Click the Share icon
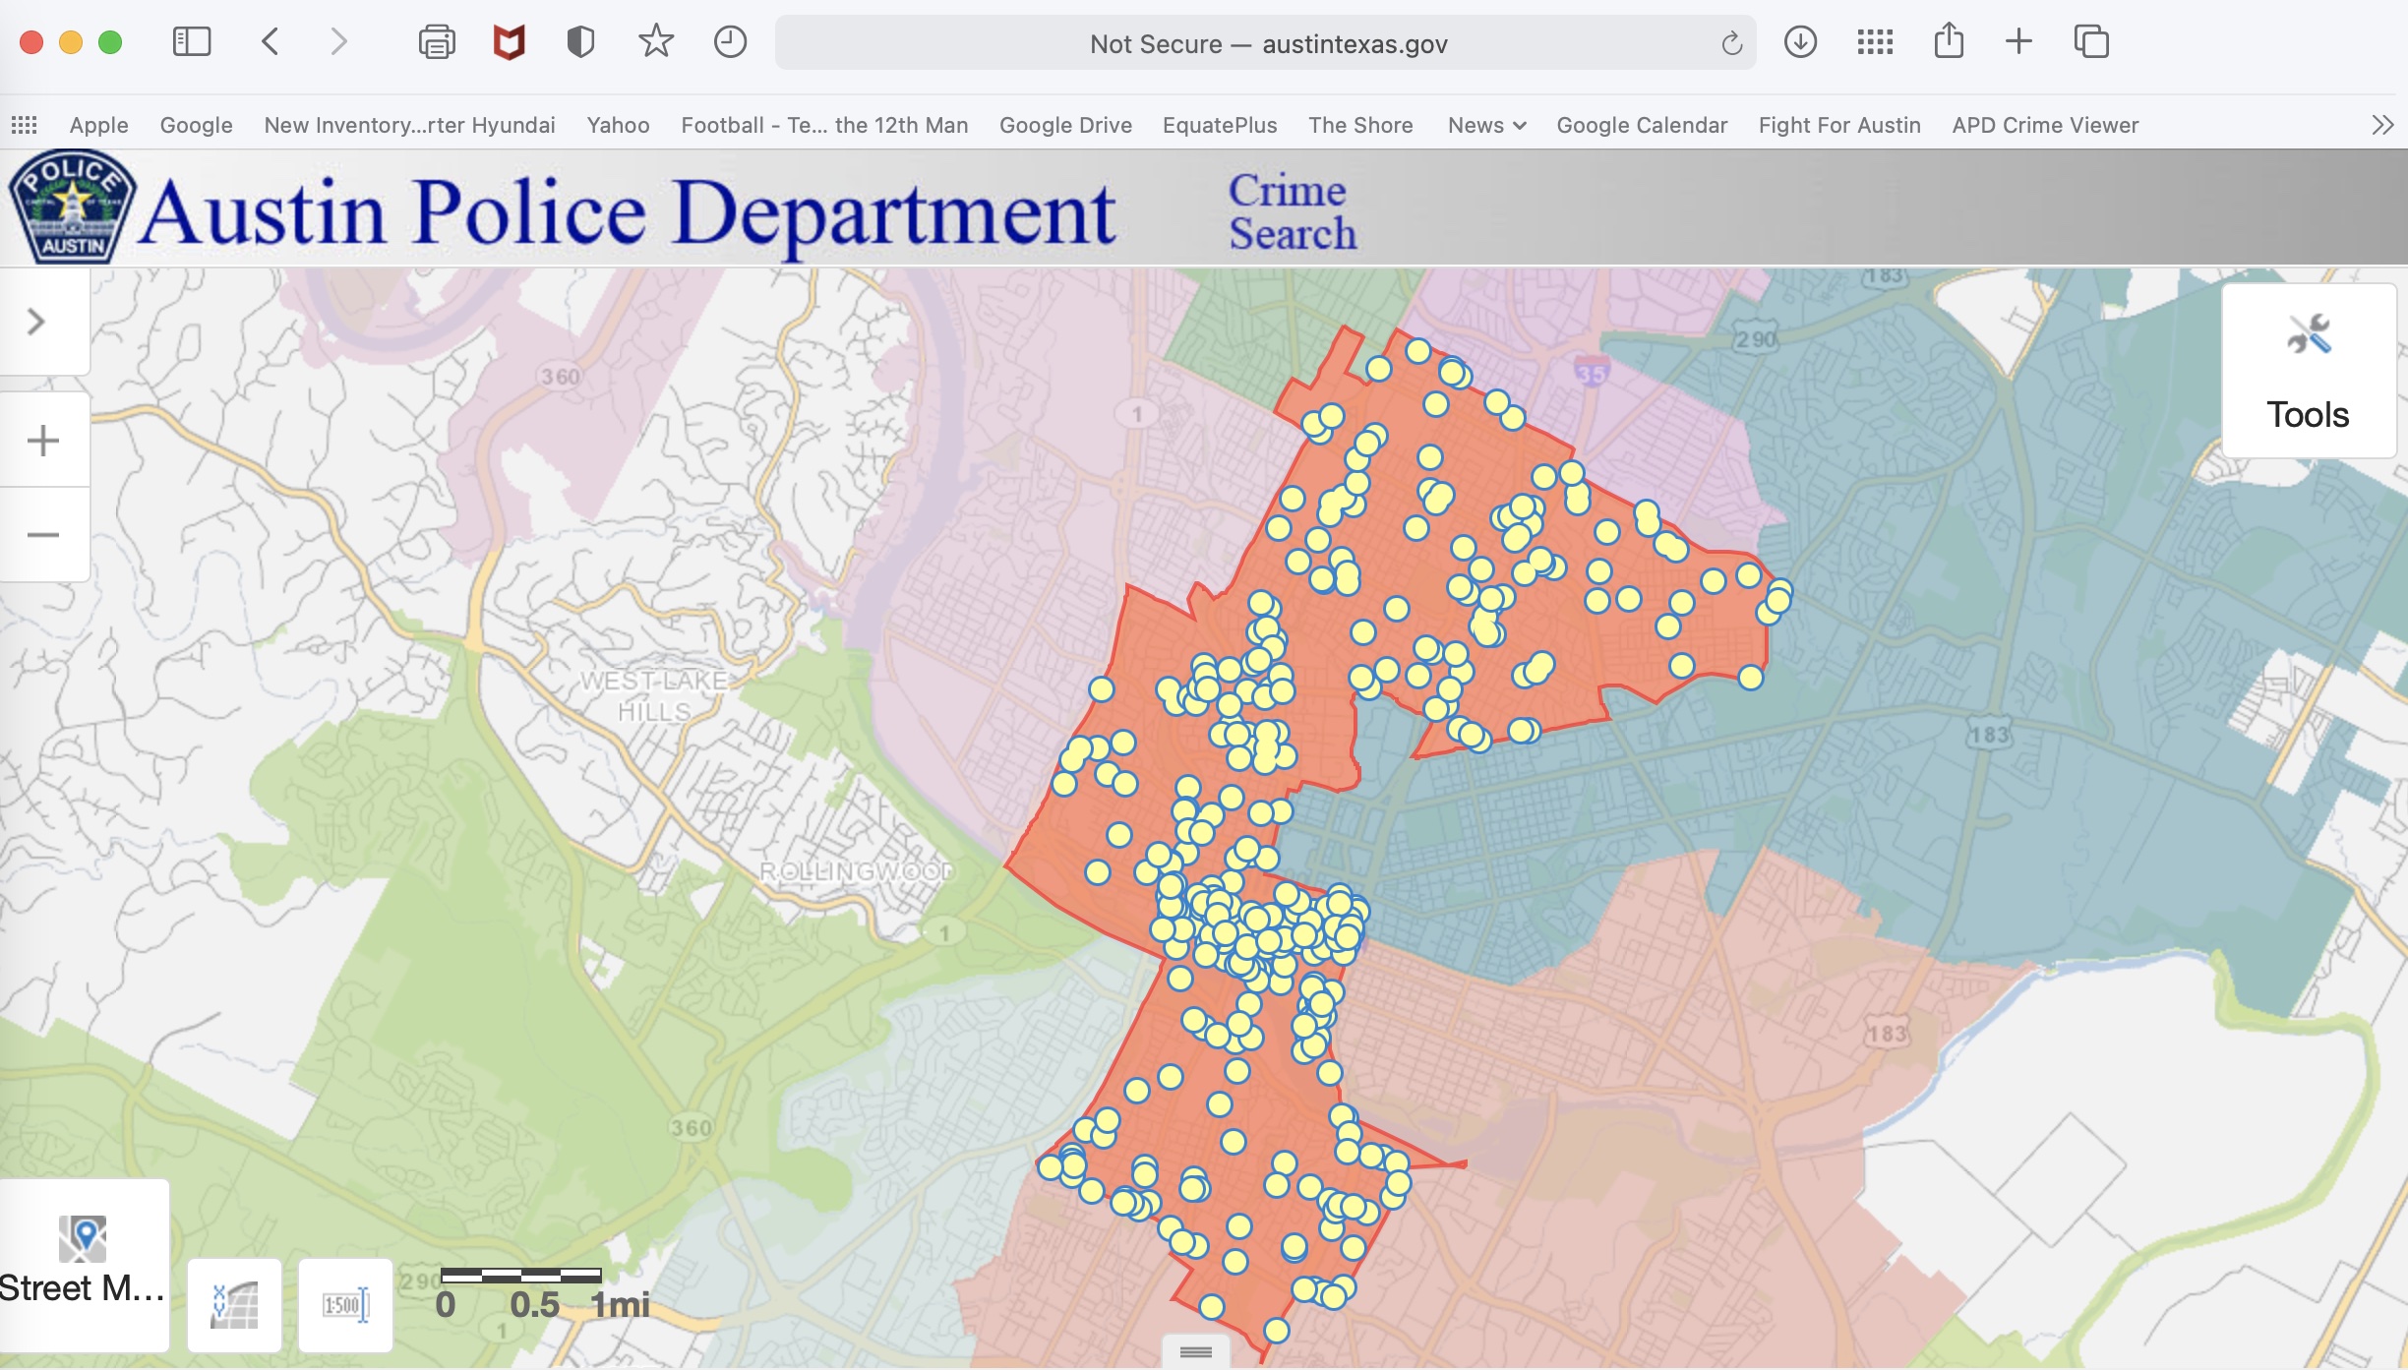The image size is (2408, 1370). tap(1950, 41)
